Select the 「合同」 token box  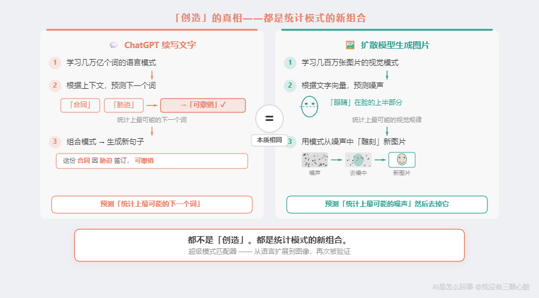click(x=80, y=105)
